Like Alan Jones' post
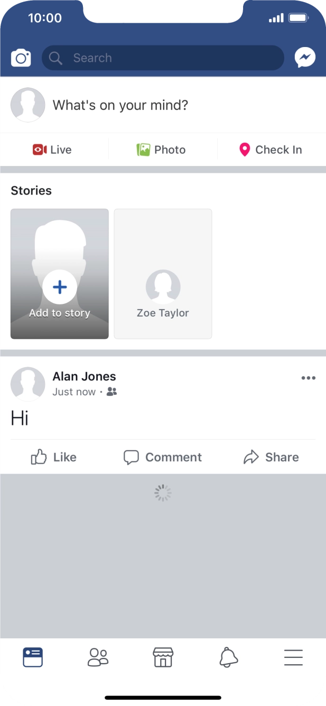Image resolution: width=326 pixels, height=706 pixels. coord(53,457)
